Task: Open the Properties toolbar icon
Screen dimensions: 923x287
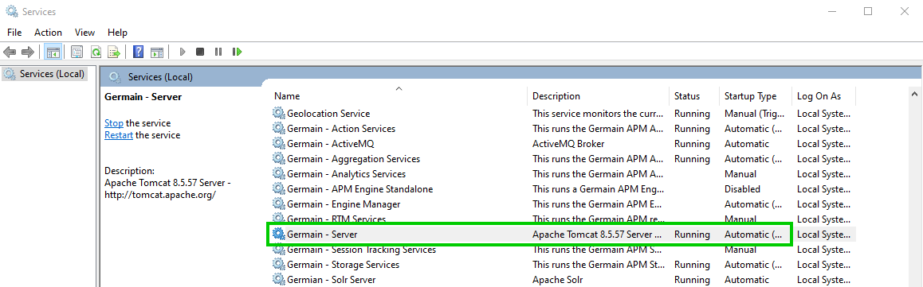Action: [x=77, y=52]
